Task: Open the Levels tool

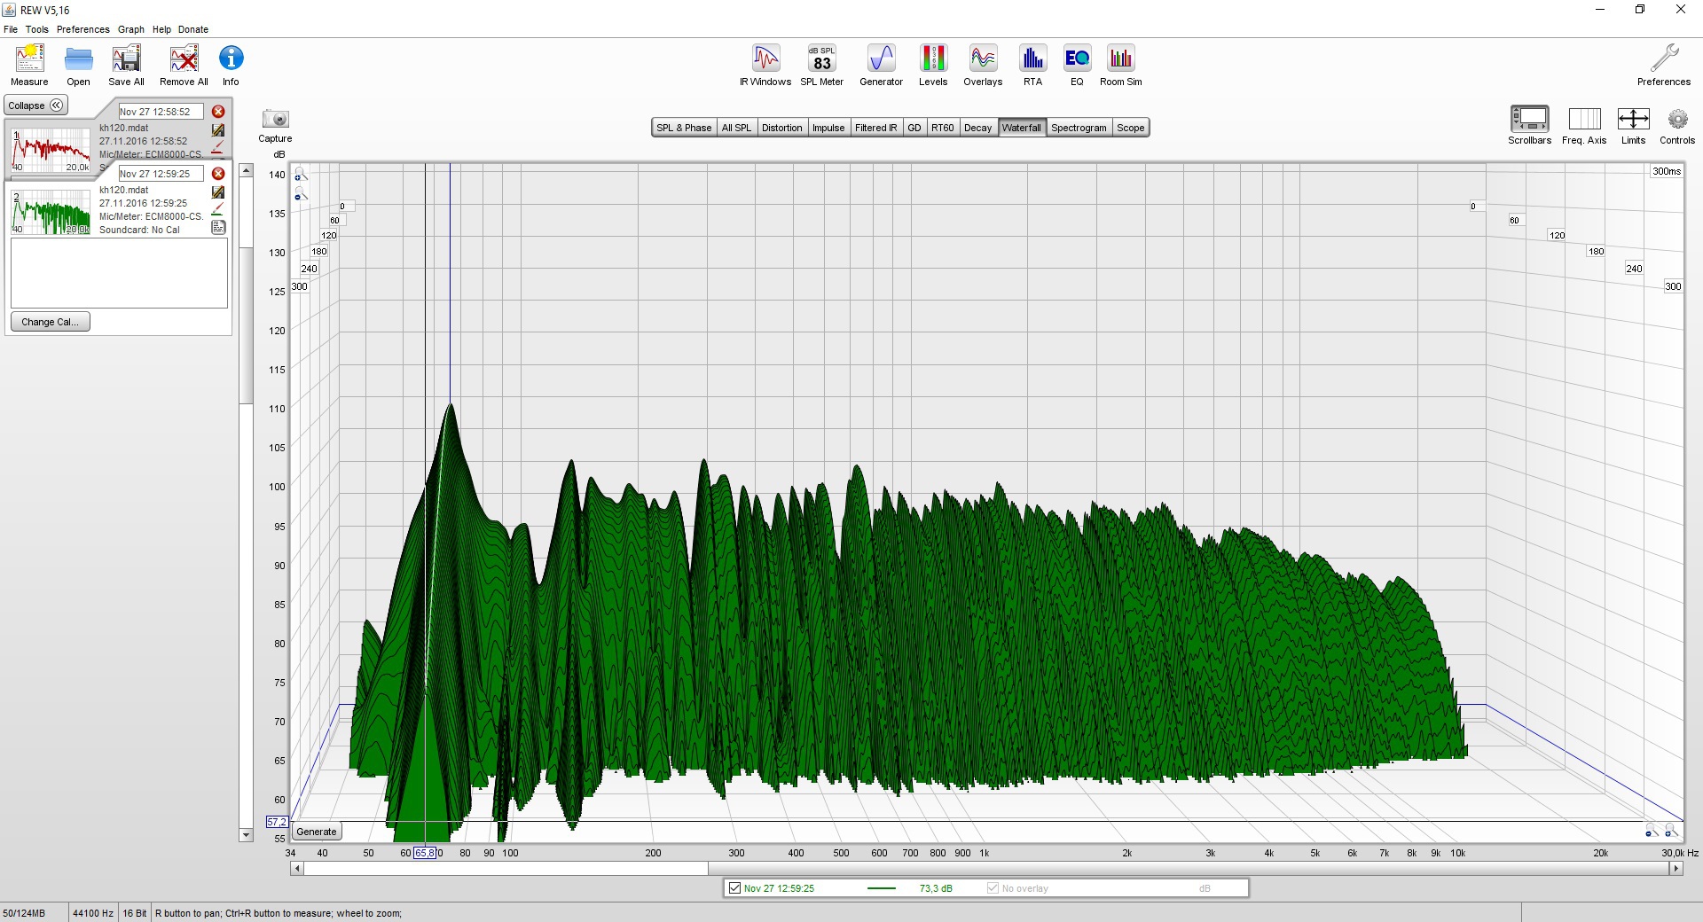Action: pyautogui.click(x=933, y=66)
